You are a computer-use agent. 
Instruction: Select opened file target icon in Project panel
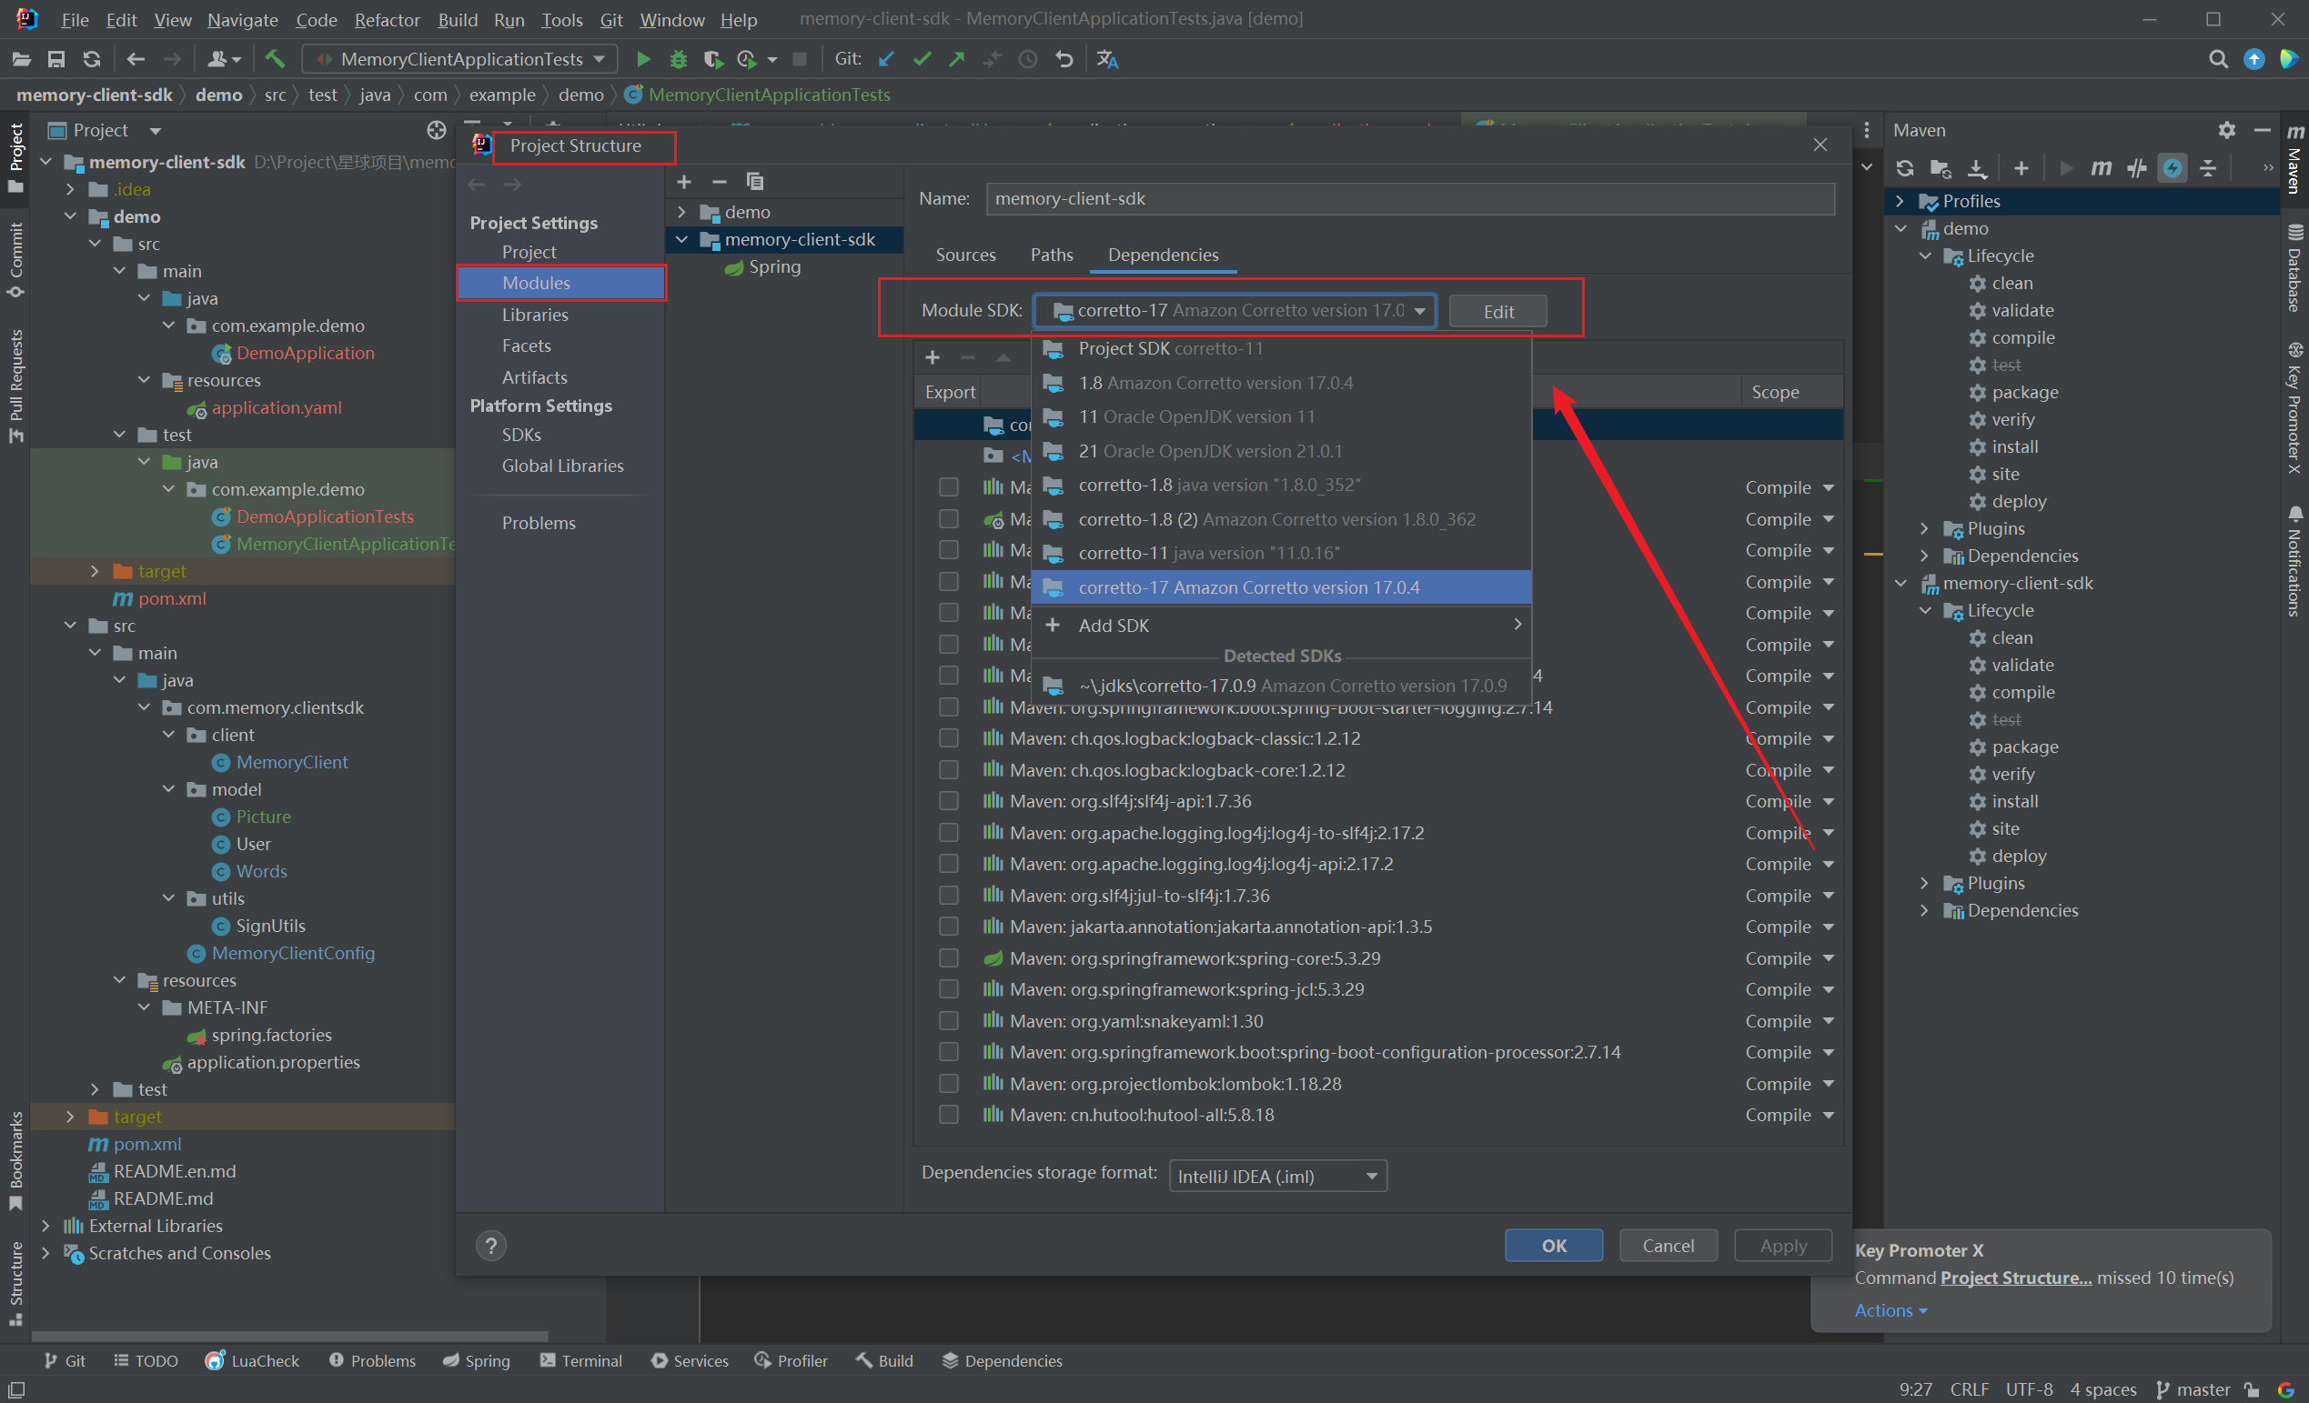point(436,130)
